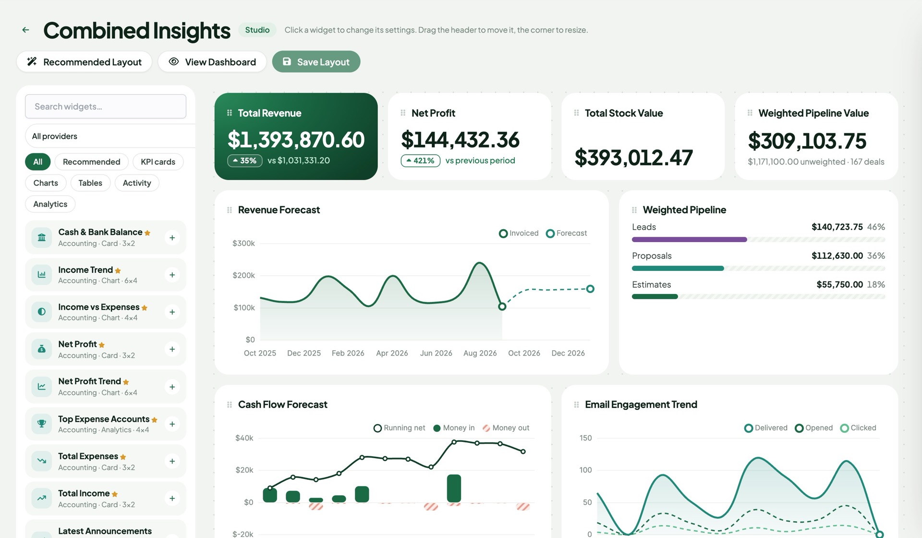
Task: Focus the Search widgets field
Action: (x=106, y=107)
